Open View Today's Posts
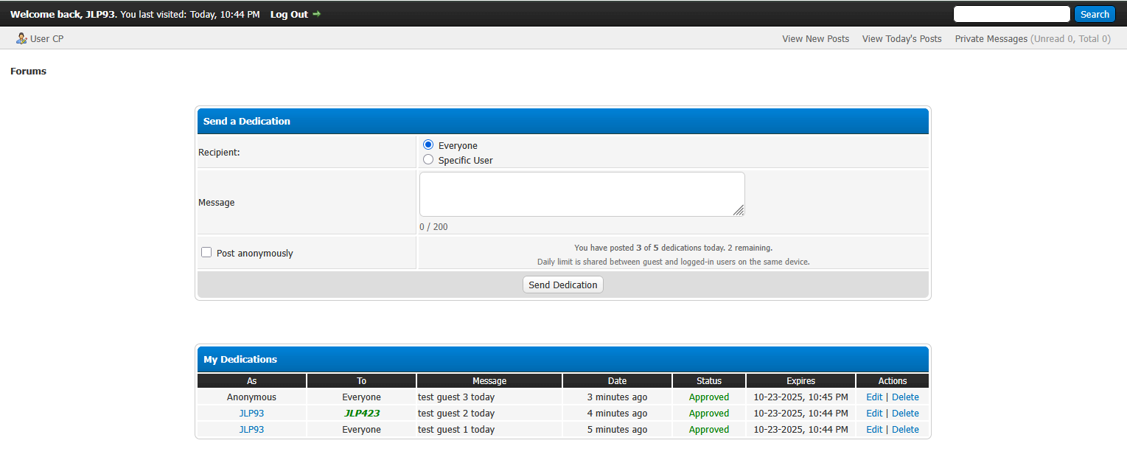The image size is (1127, 474). click(x=901, y=39)
